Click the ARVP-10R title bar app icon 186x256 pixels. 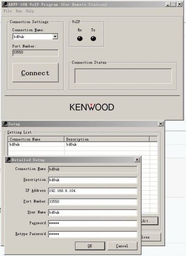5,4
